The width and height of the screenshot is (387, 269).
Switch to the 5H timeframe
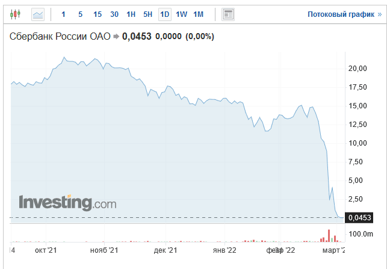(147, 14)
